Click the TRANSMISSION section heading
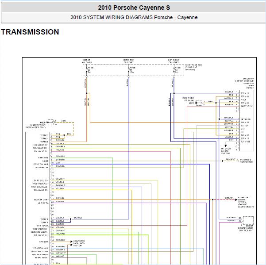Image resolution: width=266 pixels, height=265 pixels. 30,32
